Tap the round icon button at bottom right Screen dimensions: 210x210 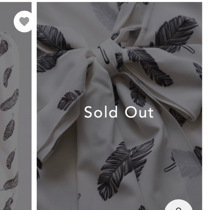178,205
